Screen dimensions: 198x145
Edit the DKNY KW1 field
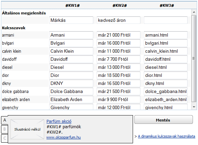tap(71, 83)
